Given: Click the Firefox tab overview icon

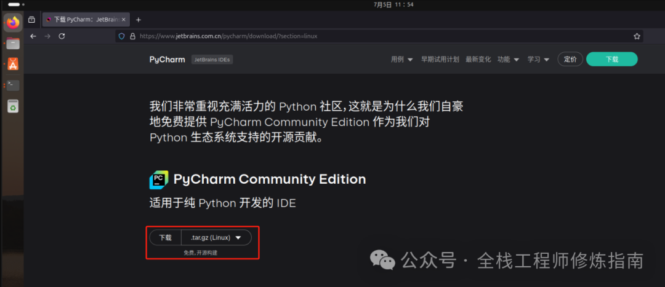Looking at the screenshot, I should [x=32, y=20].
